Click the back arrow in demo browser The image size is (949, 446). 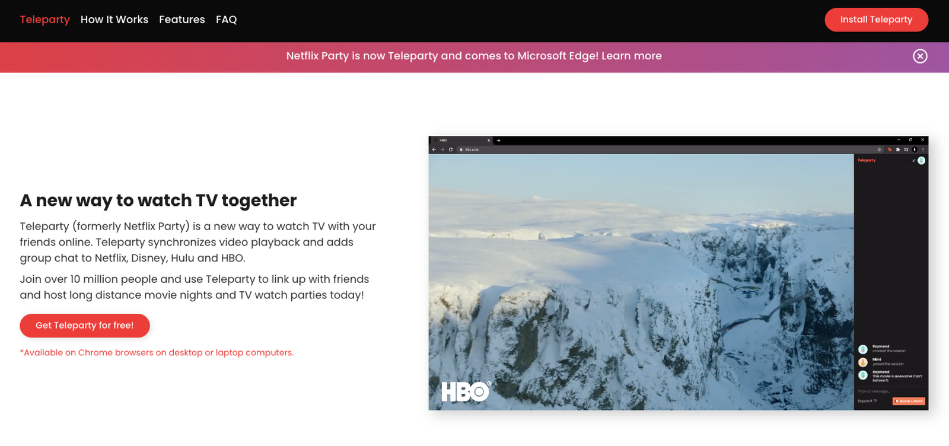click(434, 149)
